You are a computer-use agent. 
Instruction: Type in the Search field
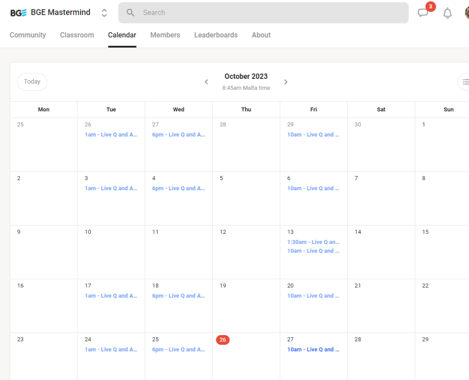[x=270, y=13]
